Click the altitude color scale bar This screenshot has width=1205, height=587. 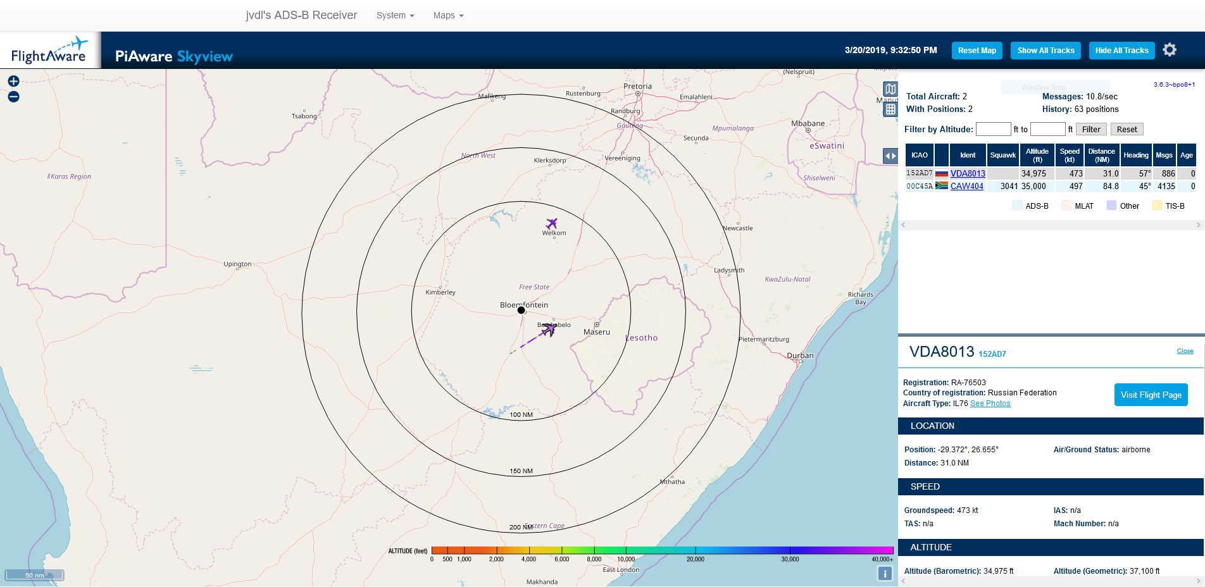pos(662,550)
